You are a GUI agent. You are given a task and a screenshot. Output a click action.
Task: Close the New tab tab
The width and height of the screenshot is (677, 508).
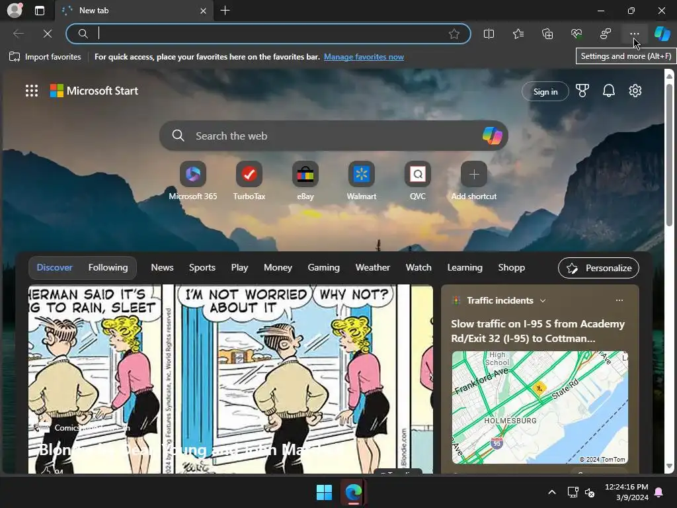tap(203, 11)
